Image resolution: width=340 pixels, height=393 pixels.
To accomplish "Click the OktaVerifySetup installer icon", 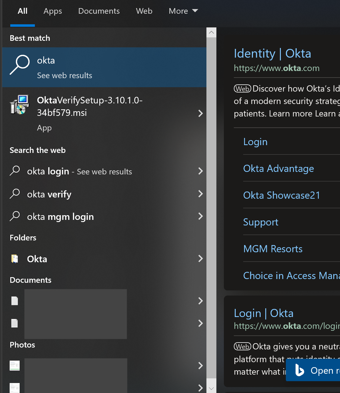I will pos(19,105).
